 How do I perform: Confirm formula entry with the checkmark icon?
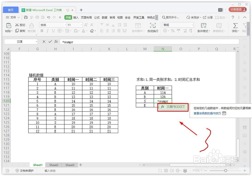(x=50, y=42)
